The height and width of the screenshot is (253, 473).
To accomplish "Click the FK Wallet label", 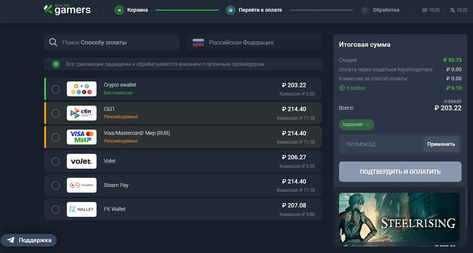I will [115, 209].
